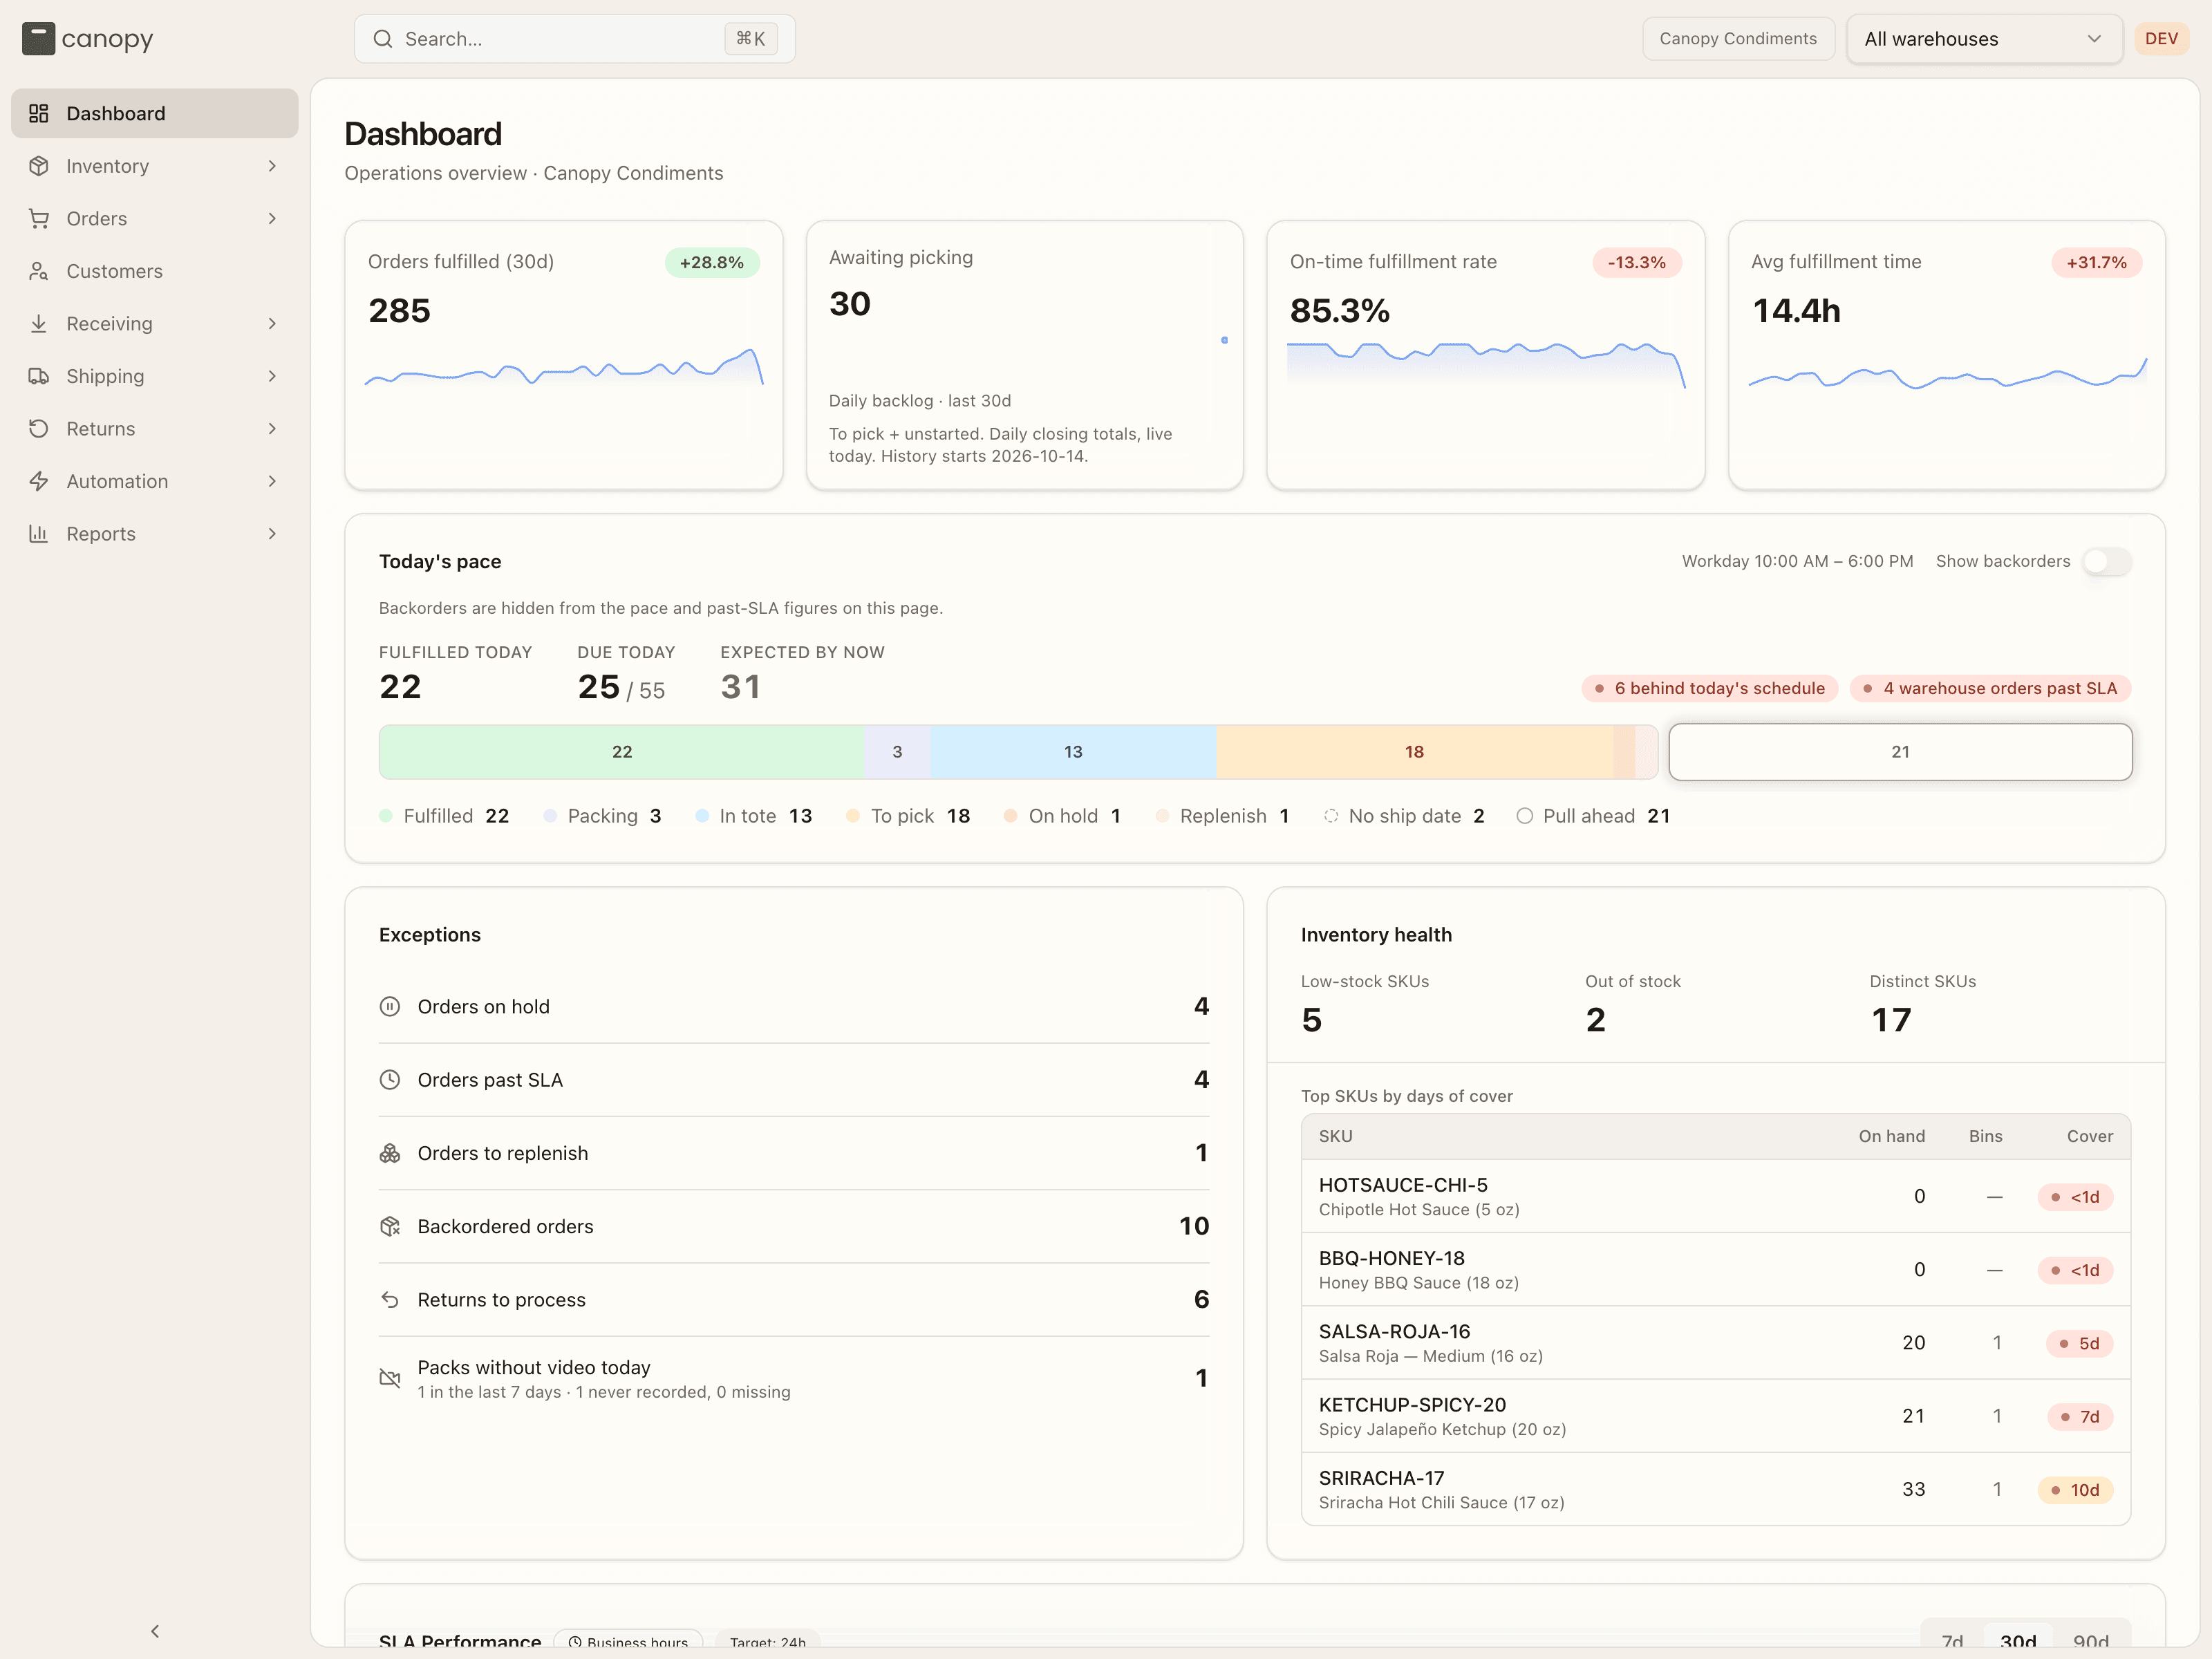Click the 4 warehouse orders past SLA badge
Image resolution: width=2212 pixels, height=1659 pixels.
point(1990,688)
